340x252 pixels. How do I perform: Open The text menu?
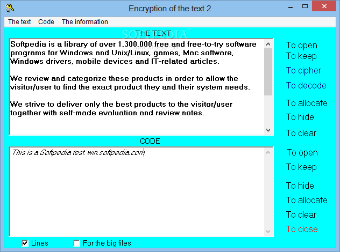pos(19,22)
